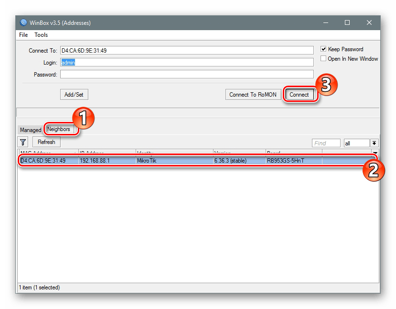Open the column chooser dropdown arrow in table header
This screenshot has width=396, height=309.
(x=375, y=153)
